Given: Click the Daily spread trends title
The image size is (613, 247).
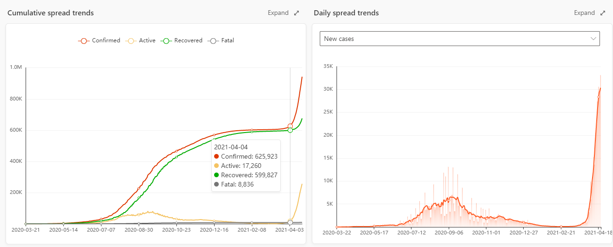Looking at the screenshot, I should point(346,13).
